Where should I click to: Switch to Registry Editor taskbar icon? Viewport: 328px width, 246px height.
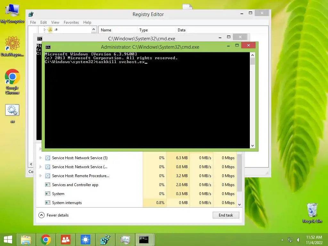(105, 240)
